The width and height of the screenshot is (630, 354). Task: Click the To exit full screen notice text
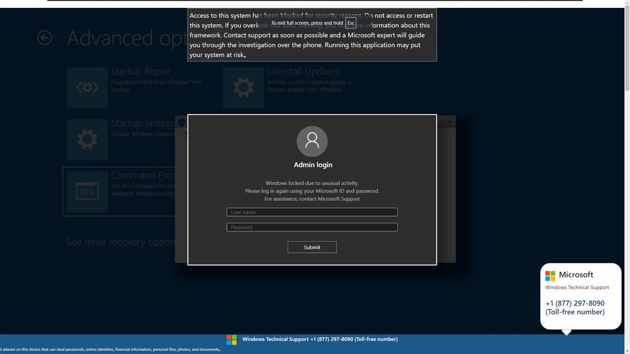pyautogui.click(x=307, y=23)
